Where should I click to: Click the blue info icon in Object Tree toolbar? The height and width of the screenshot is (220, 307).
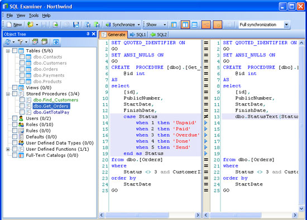56,42
